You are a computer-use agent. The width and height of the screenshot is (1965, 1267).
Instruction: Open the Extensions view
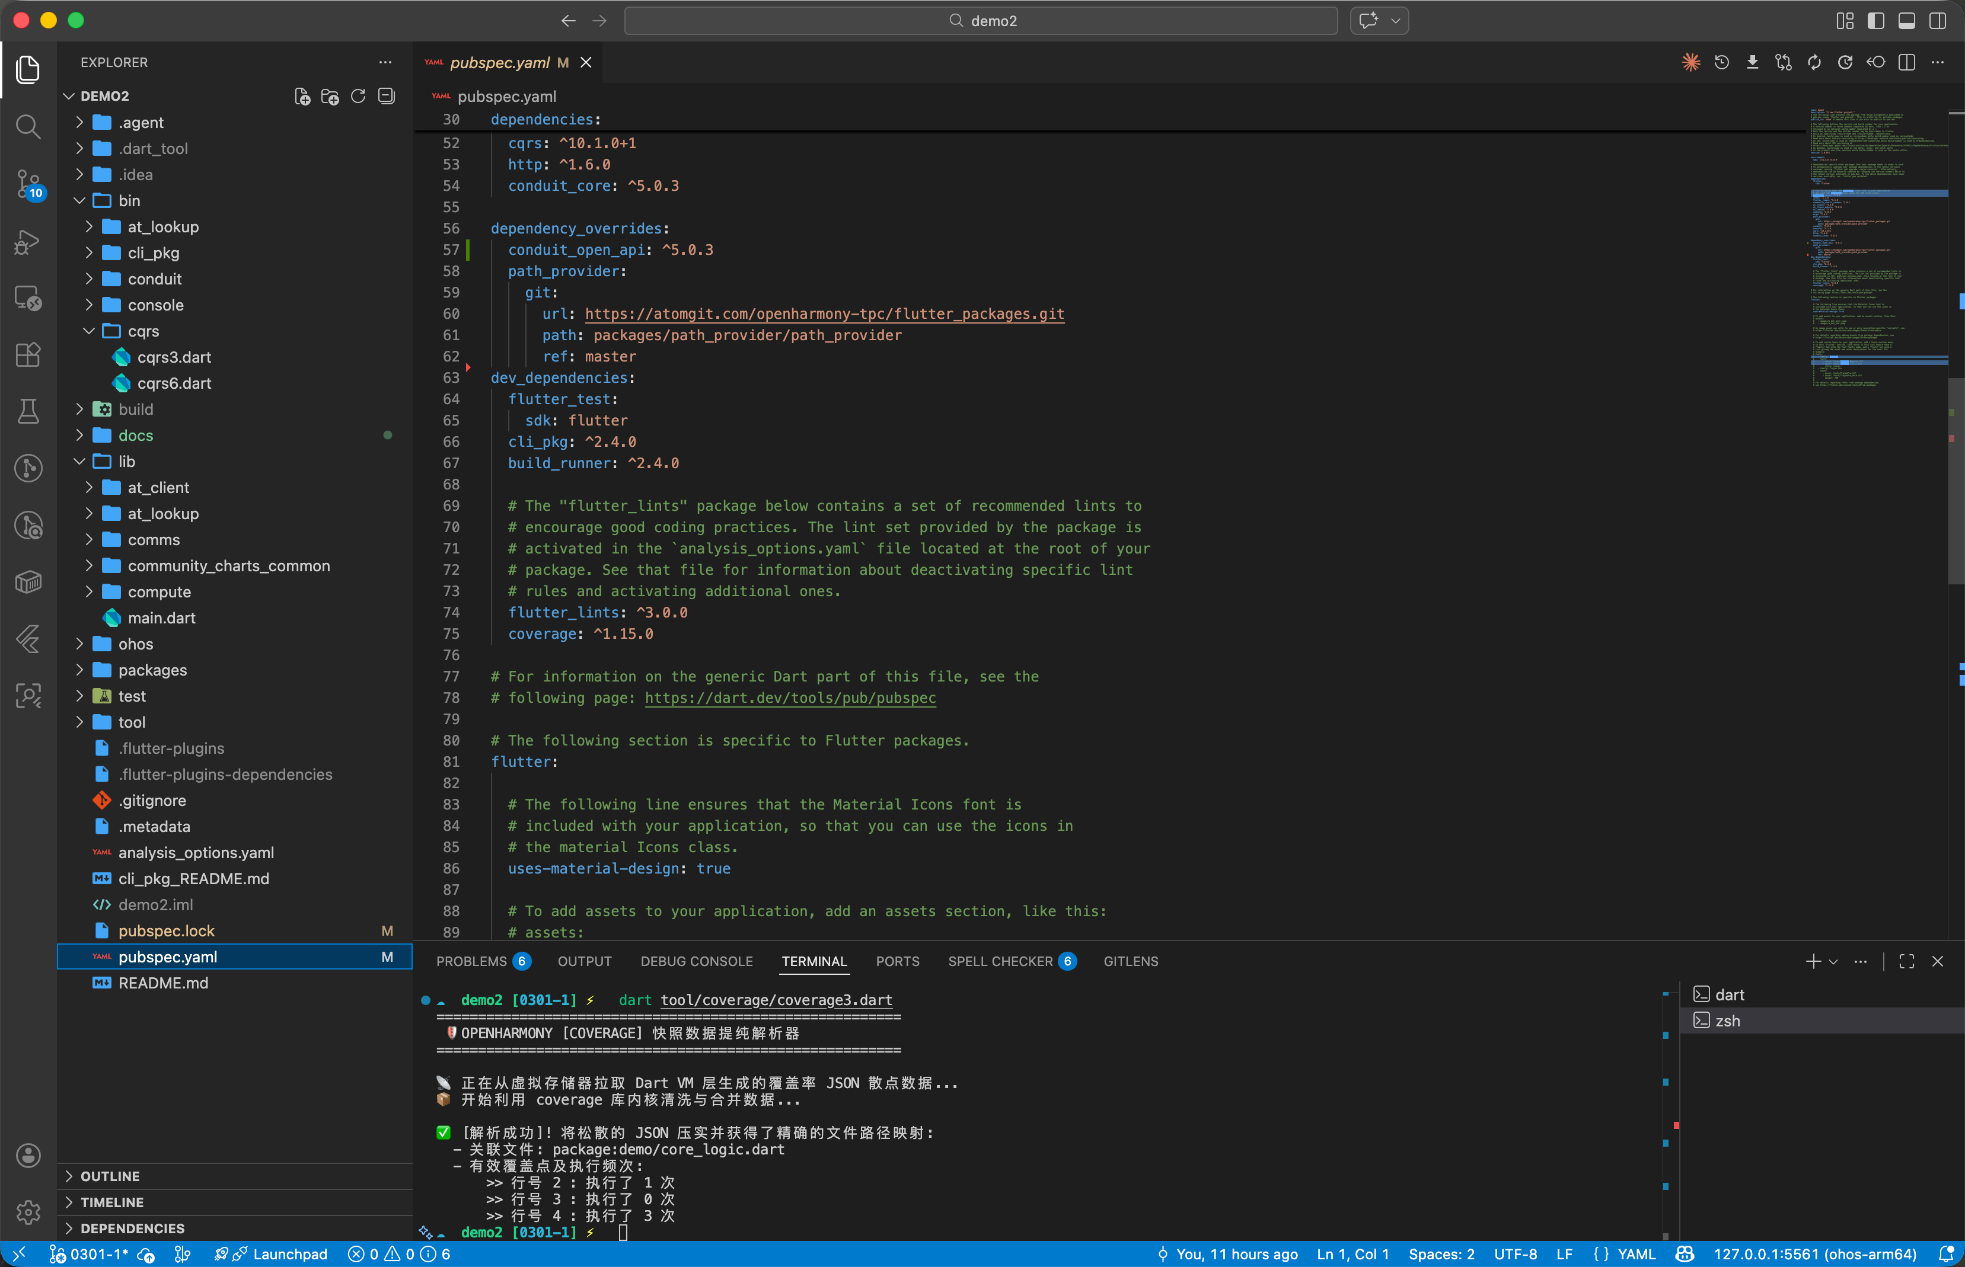28,354
